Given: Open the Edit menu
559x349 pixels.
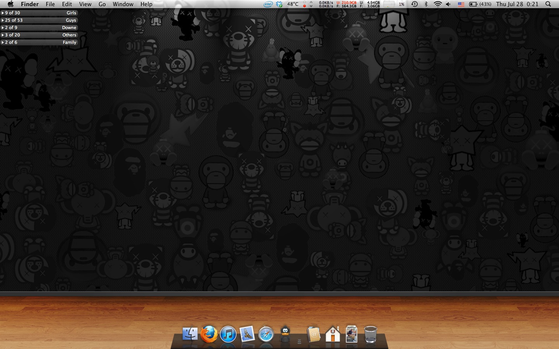Looking at the screenshot, I should pos(67,4).
